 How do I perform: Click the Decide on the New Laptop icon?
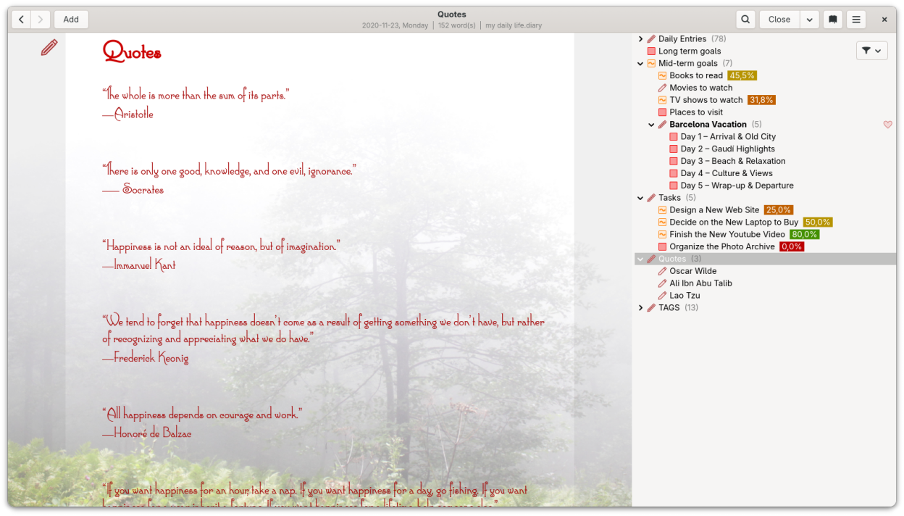pos(662,222)
